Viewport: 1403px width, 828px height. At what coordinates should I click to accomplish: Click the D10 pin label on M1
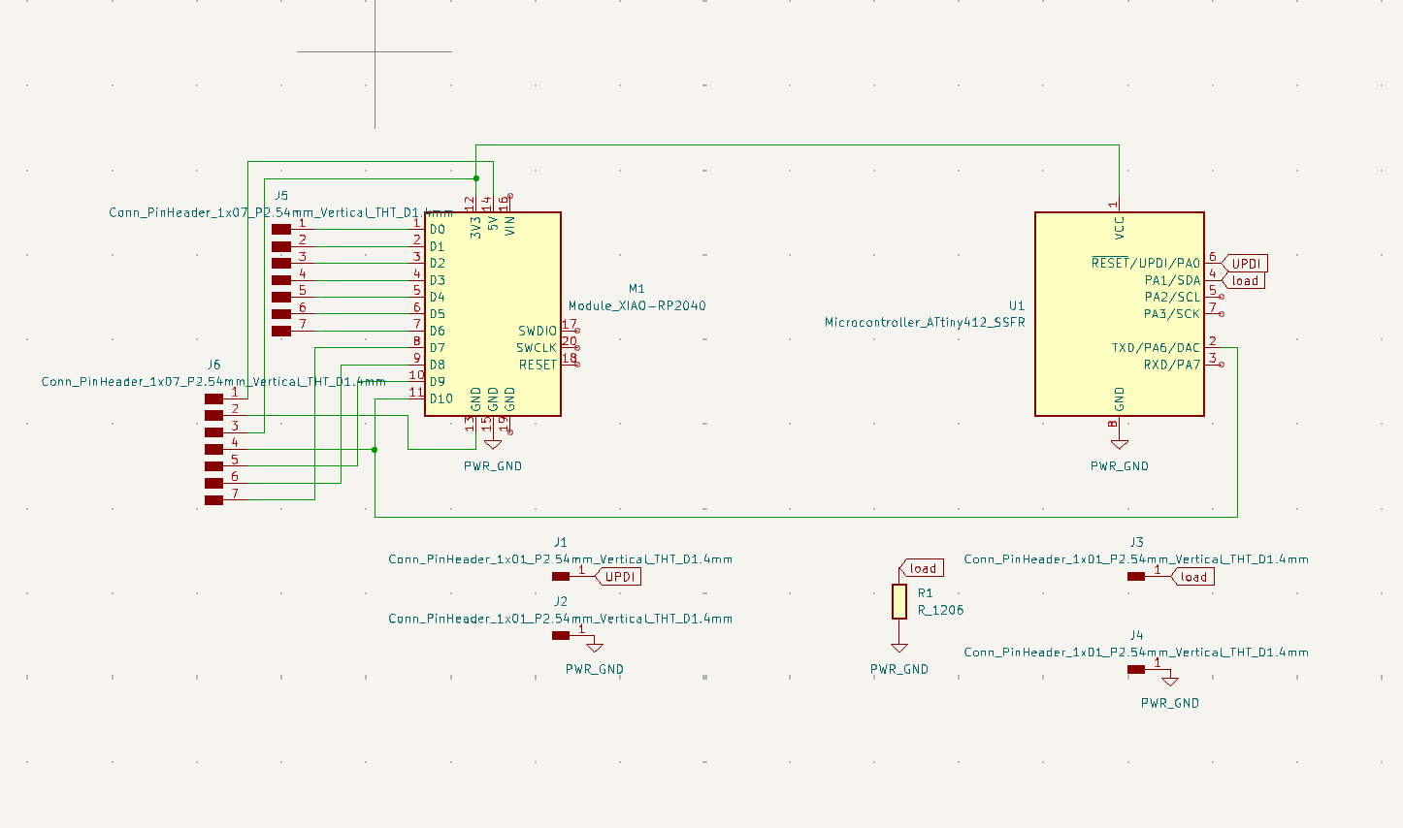point(441,398)
